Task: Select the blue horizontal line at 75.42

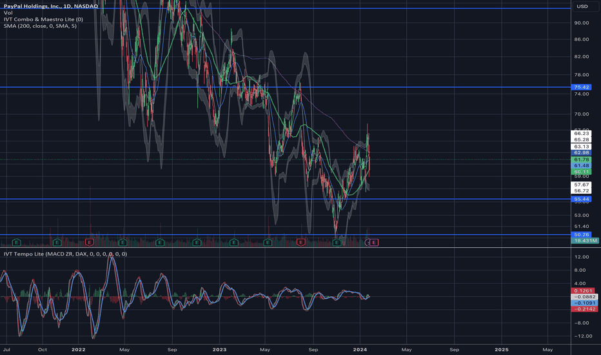Action: coord(285,87)
